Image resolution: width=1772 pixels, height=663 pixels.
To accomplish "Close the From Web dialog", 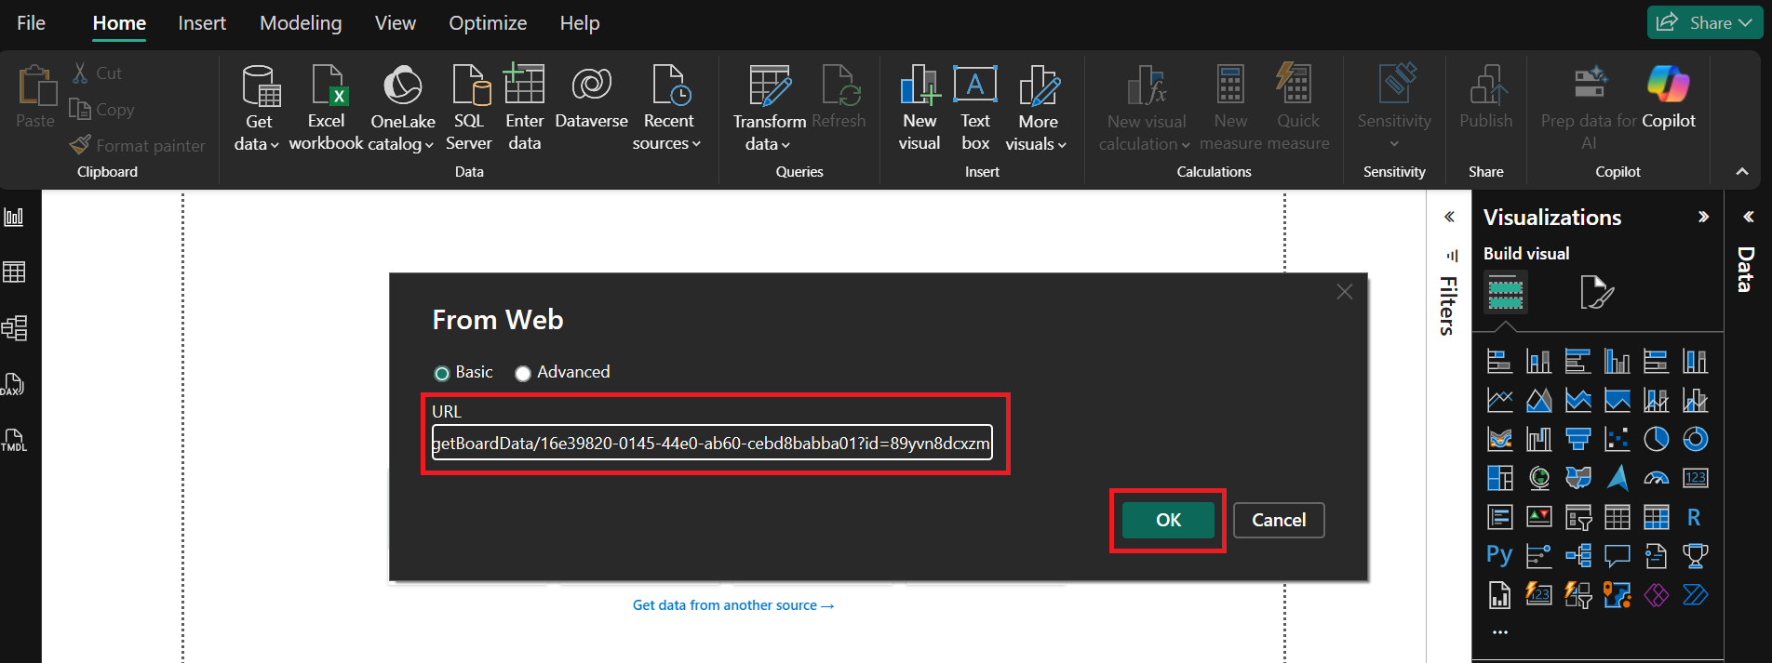I will tap(1345, 292).
